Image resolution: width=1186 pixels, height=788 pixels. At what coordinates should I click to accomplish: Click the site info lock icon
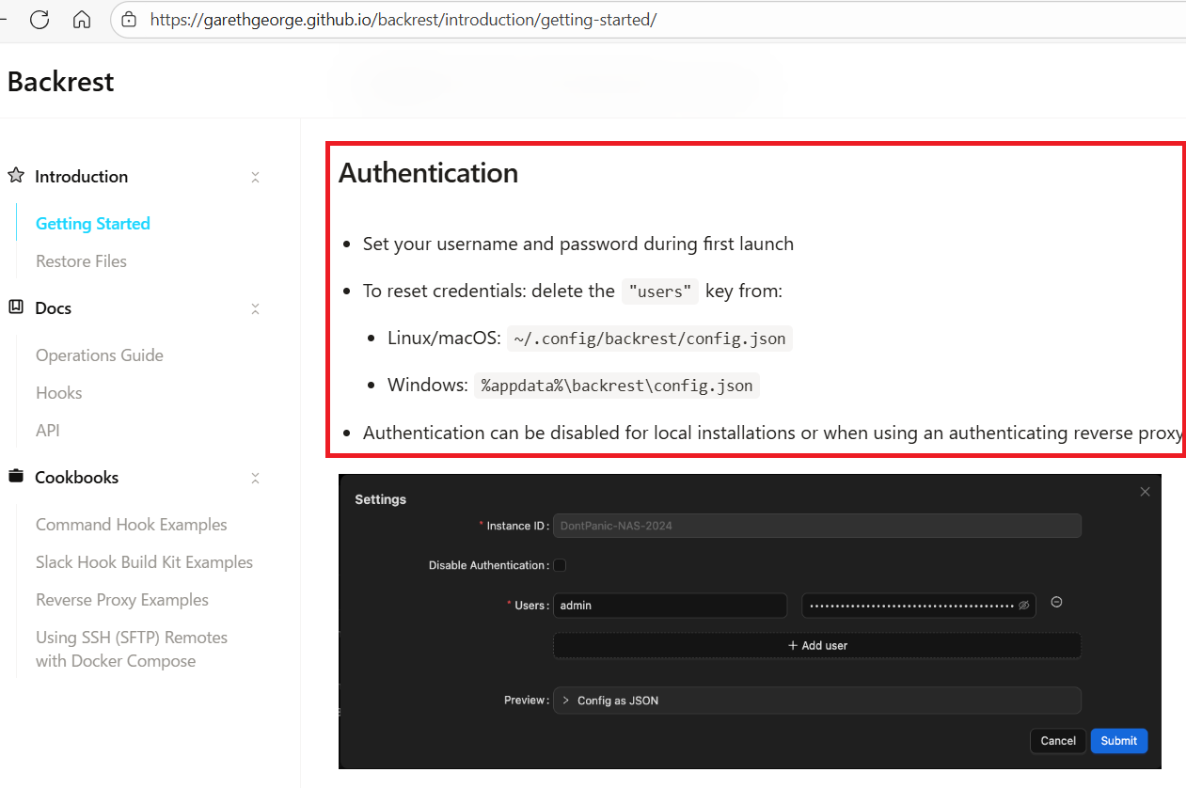(130, 19)
